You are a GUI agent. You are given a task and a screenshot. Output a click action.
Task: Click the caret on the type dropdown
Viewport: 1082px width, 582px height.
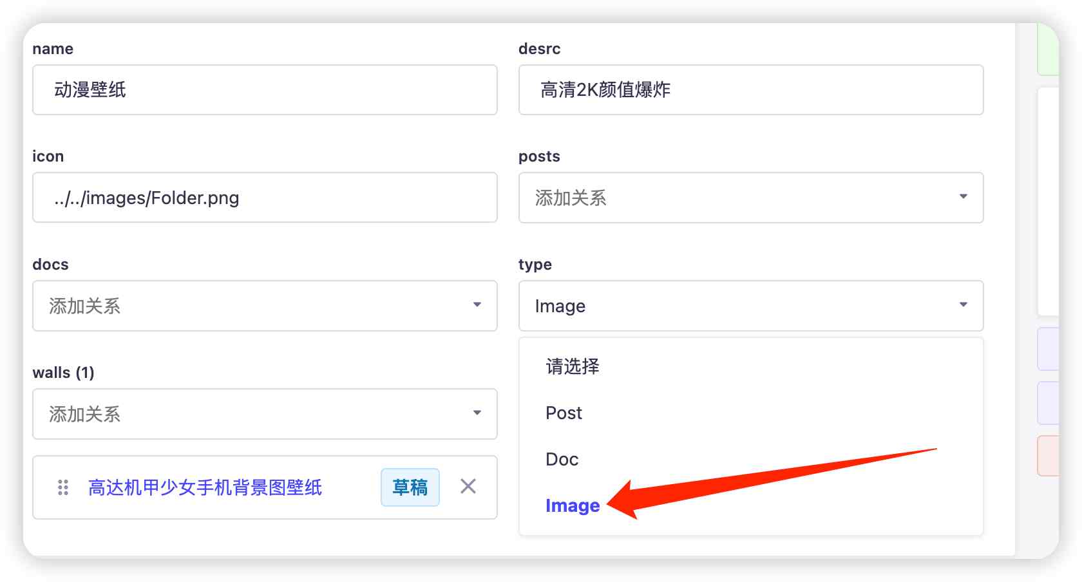[963, 305]
